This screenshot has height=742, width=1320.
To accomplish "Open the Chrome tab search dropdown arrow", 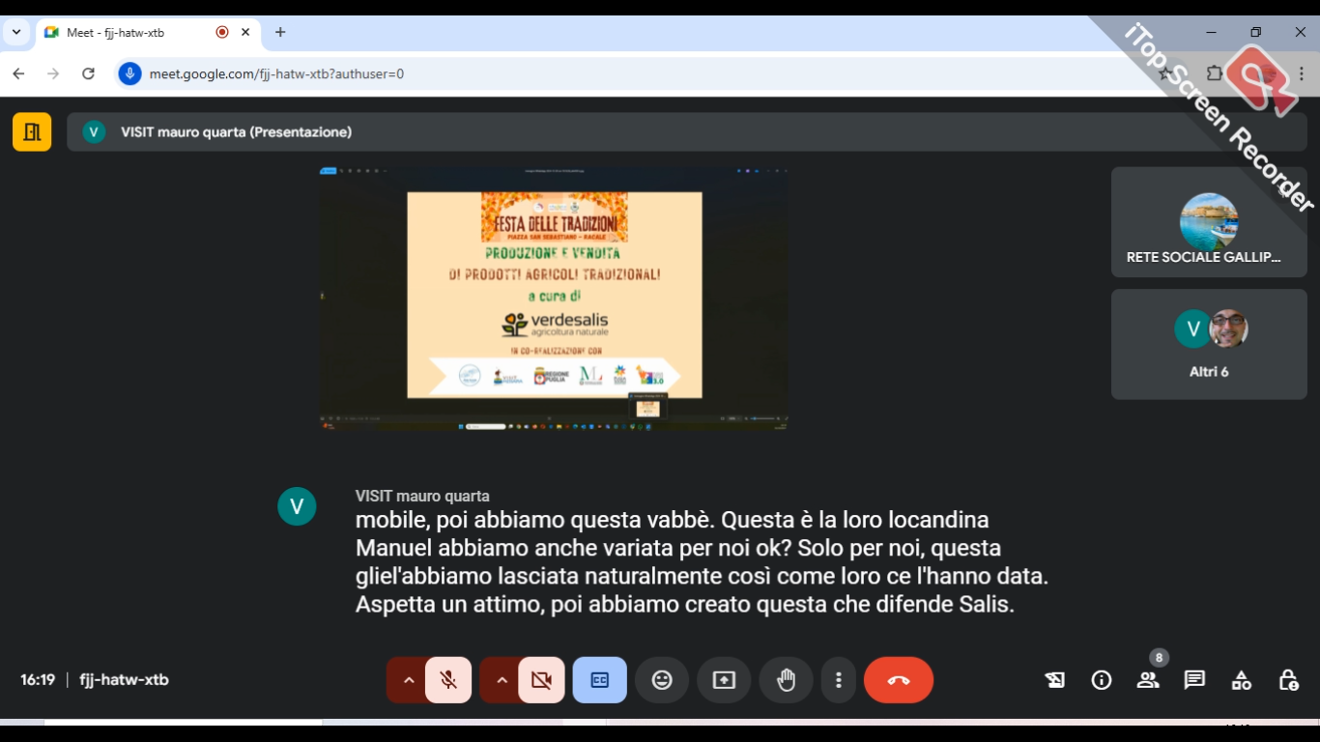I will 16,32.
